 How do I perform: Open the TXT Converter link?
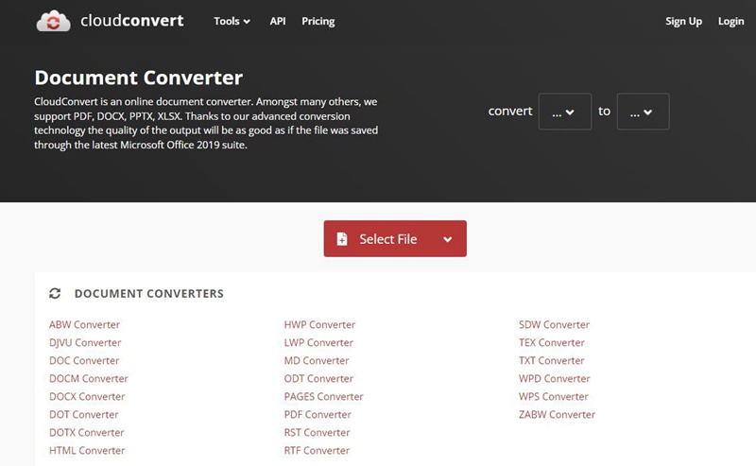click(x=552, y=360)
